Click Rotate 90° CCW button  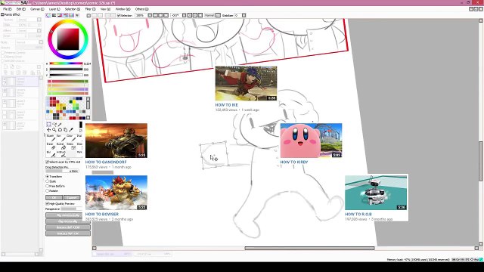coord(68,227)
